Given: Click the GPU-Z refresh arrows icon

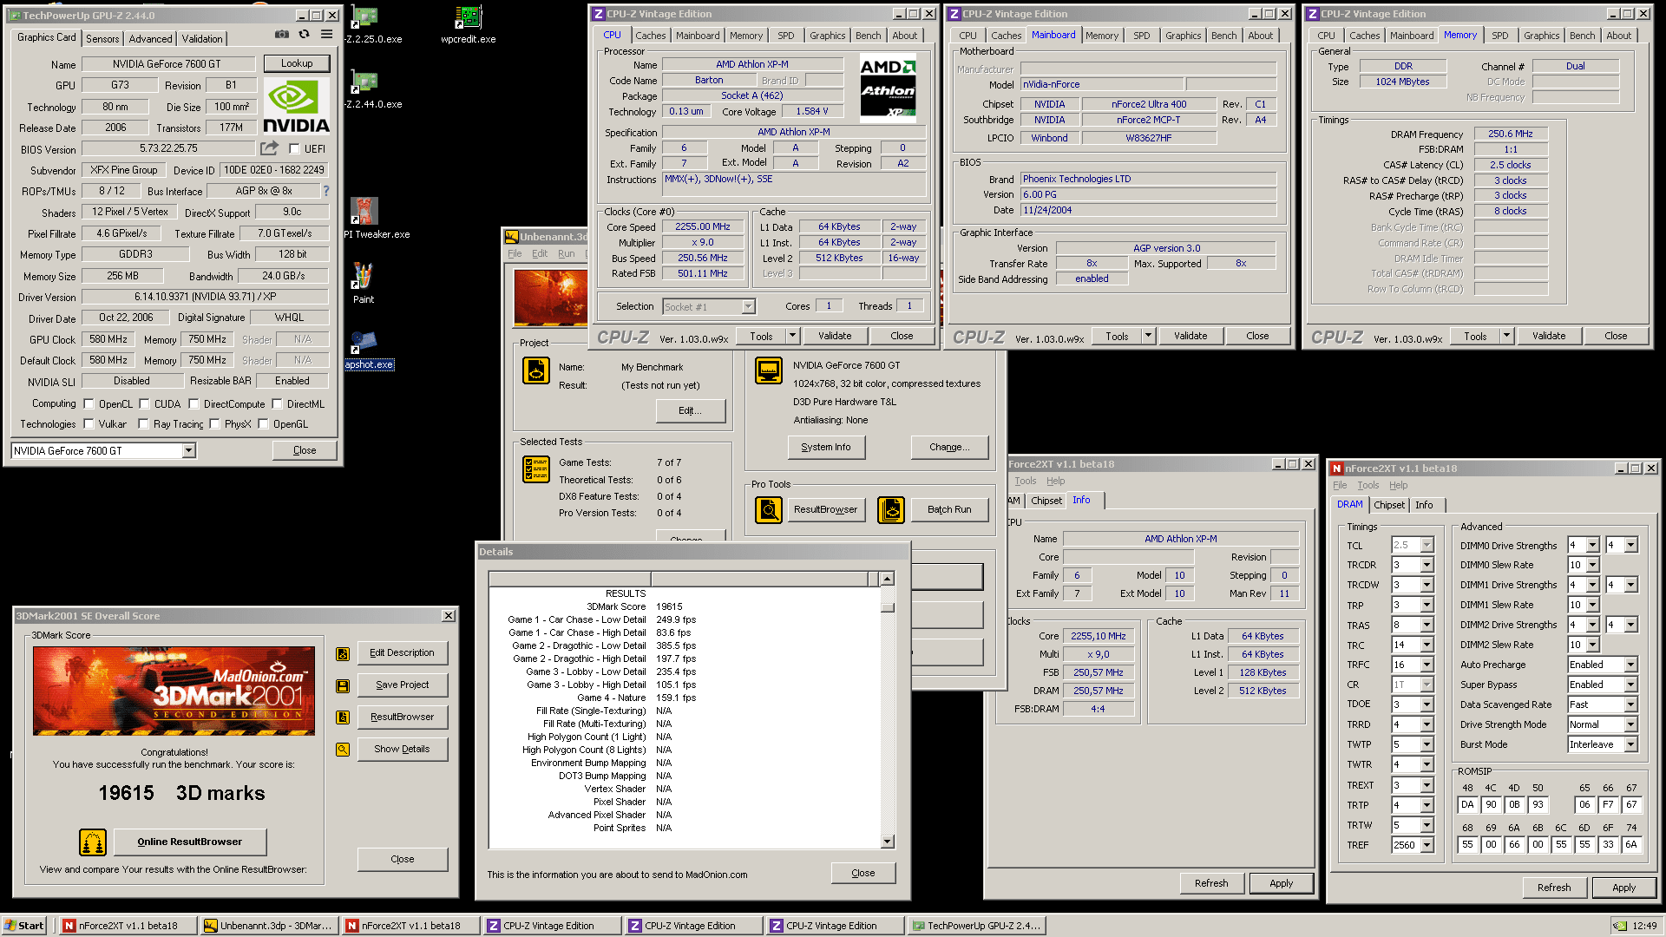Looking at the screenshot, I should click(304, 35).
